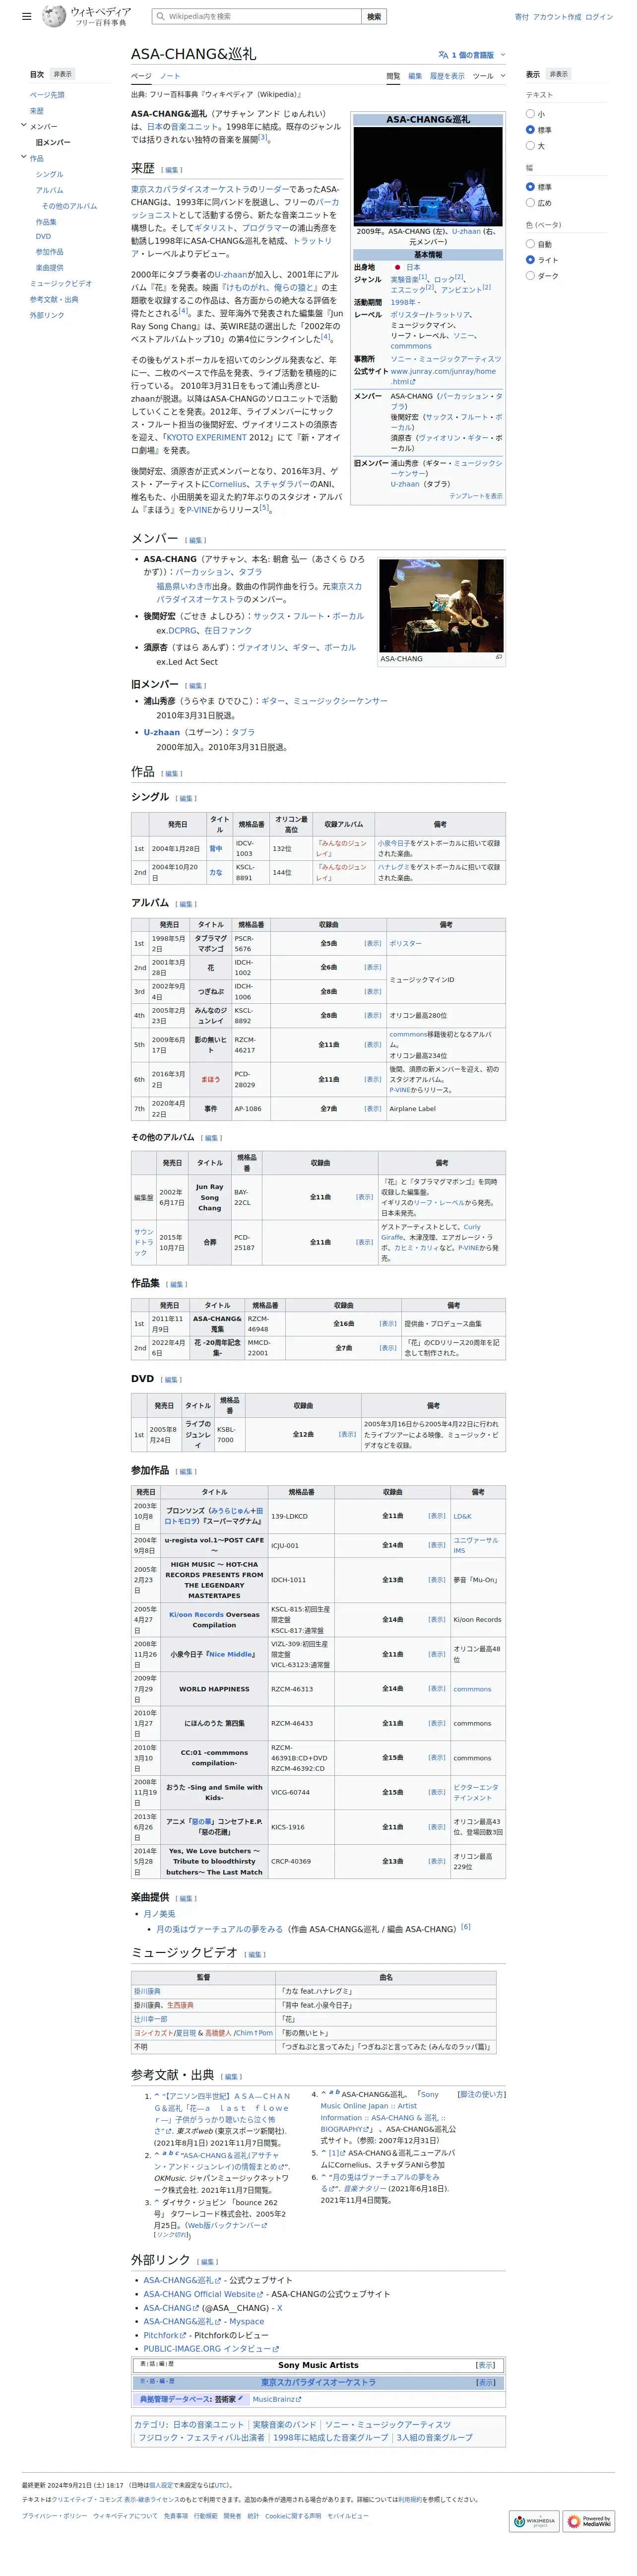The width and height of the screenshot is (637, 2576).
Task: Open the ASA-CHANG performance photo thumbnail
Action: [441, 605]
